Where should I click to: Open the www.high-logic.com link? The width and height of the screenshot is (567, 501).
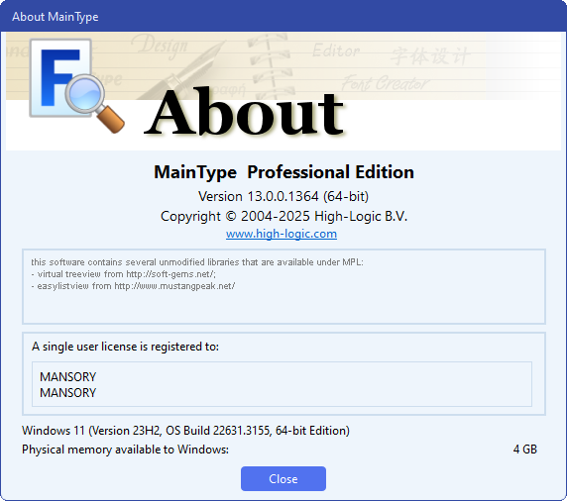click(282, 234)
